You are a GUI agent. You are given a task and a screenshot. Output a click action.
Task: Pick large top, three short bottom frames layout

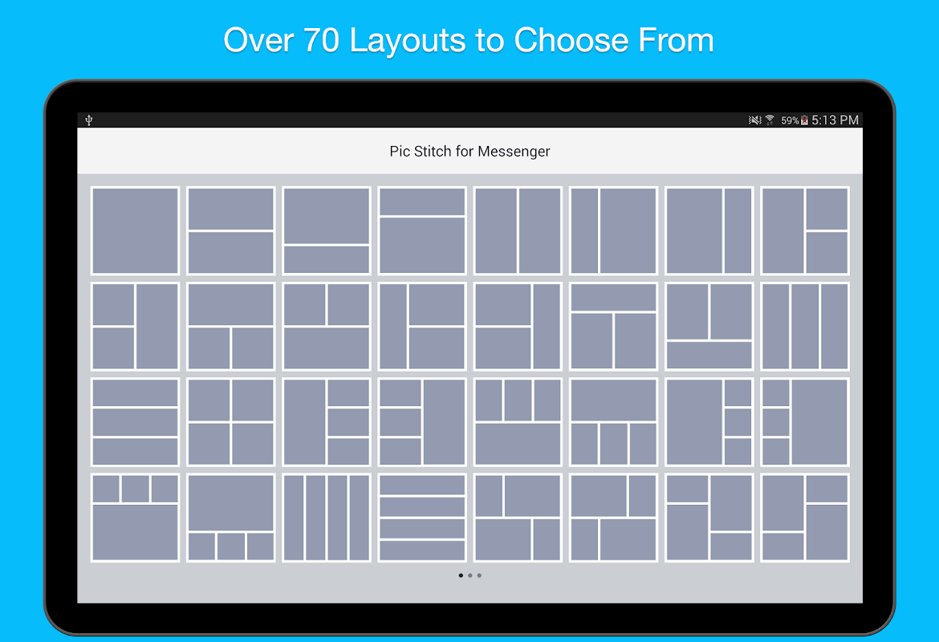[230, 518]
